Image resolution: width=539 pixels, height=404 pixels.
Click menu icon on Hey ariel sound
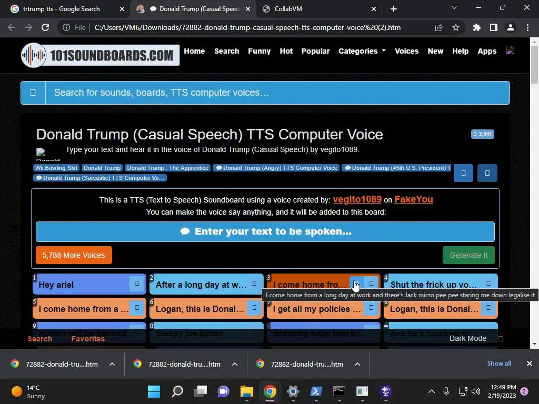click(x=137, y=284)
